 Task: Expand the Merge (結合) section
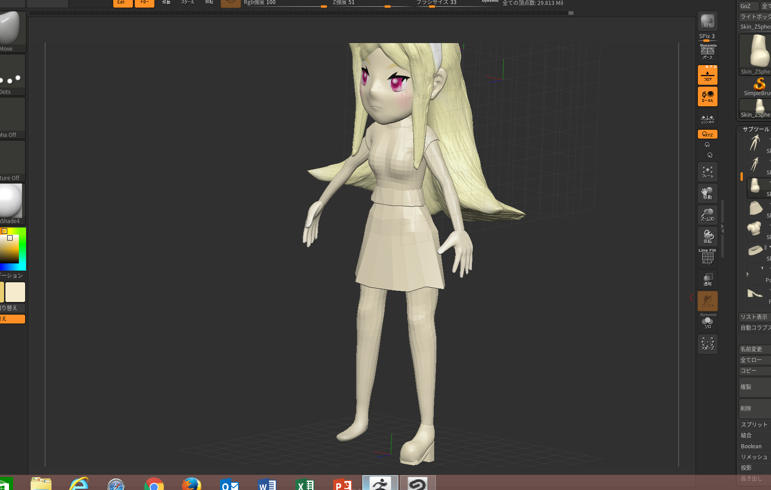click(x=755, y=435)
